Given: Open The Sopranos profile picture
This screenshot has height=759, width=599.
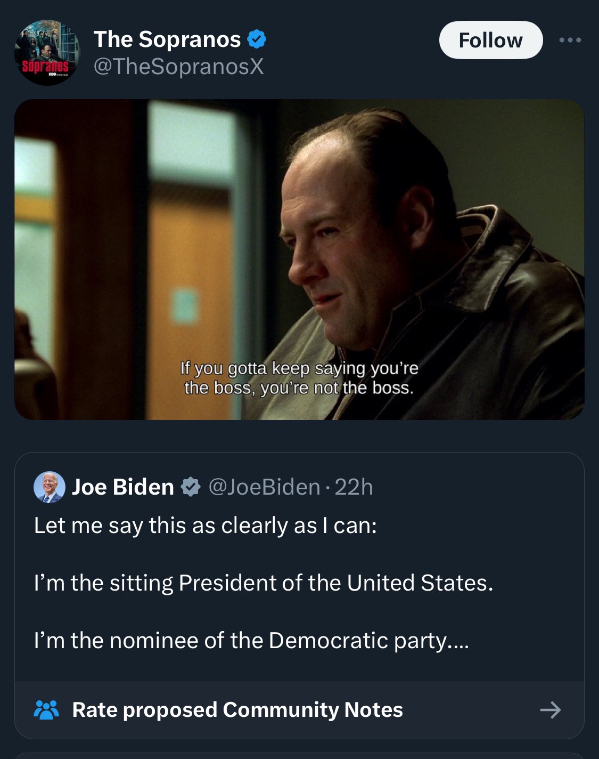Looking at the screenshot, I should (47, 52).
